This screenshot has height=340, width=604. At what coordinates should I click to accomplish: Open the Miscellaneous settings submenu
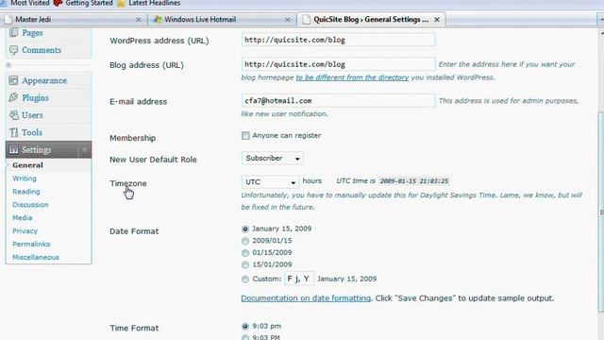coord(36,257)
